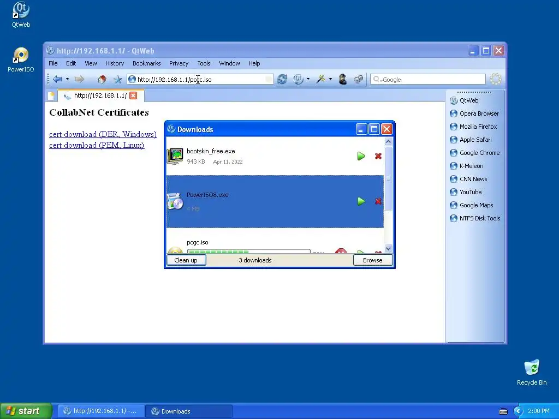Bookmark this page with the star icon

coord(118,79)
